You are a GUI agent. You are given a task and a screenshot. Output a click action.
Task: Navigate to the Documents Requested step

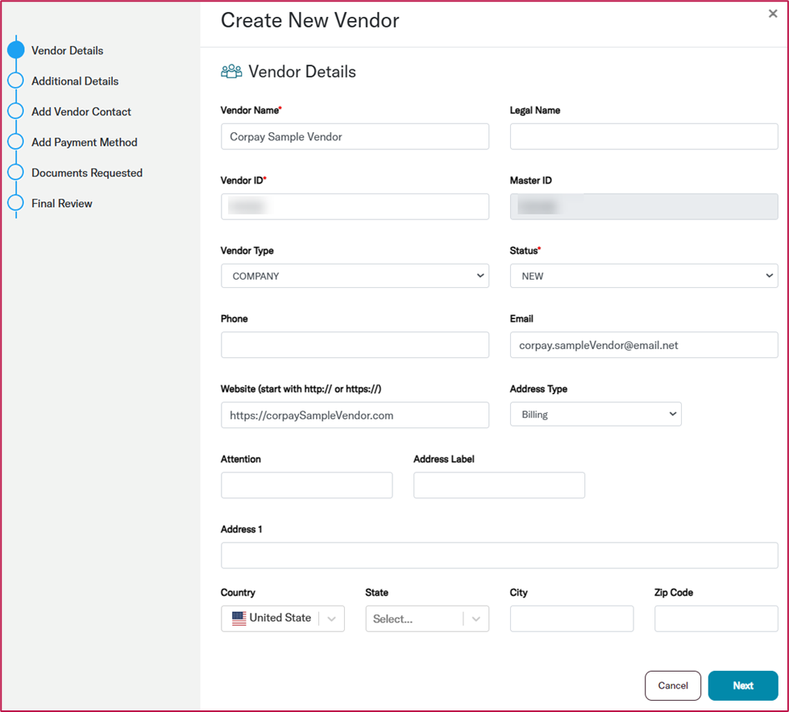click(x=86, y=173)
